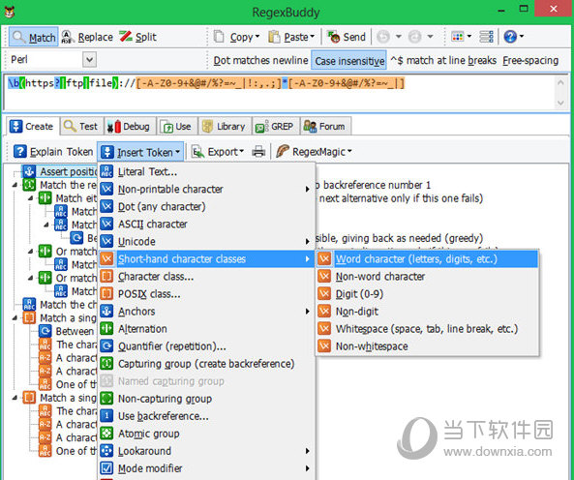Select Dot (any character) menu item

[206, 207]
